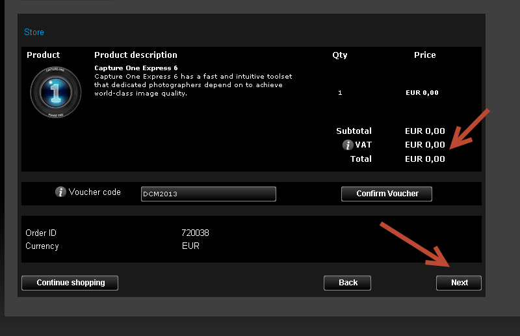Click the Subtotal amount EUR 0,00
Screen dimensions: 520x336
(x=425, y=131)
